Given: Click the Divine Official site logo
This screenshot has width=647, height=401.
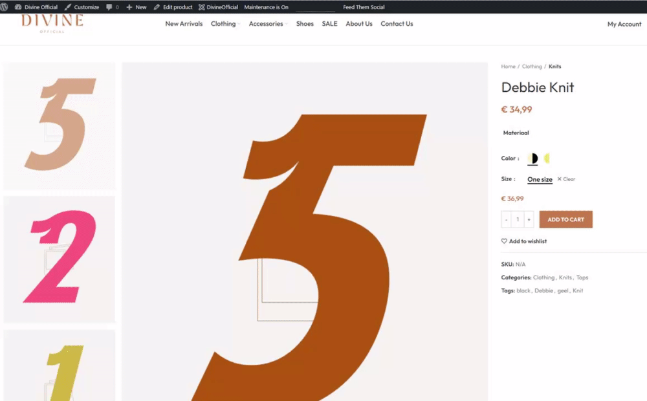Looking at the screenshot, I should click(52, 23).
